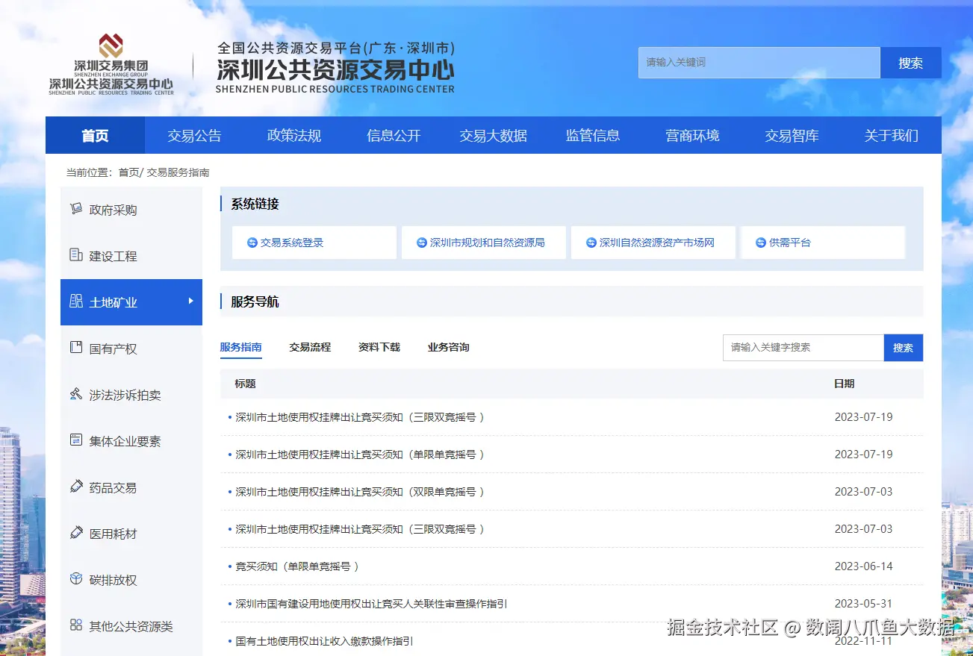The height and width of the screenshot is (656, 973).
Task: Click the 标题 column header
Action: (x=245, y=384)
